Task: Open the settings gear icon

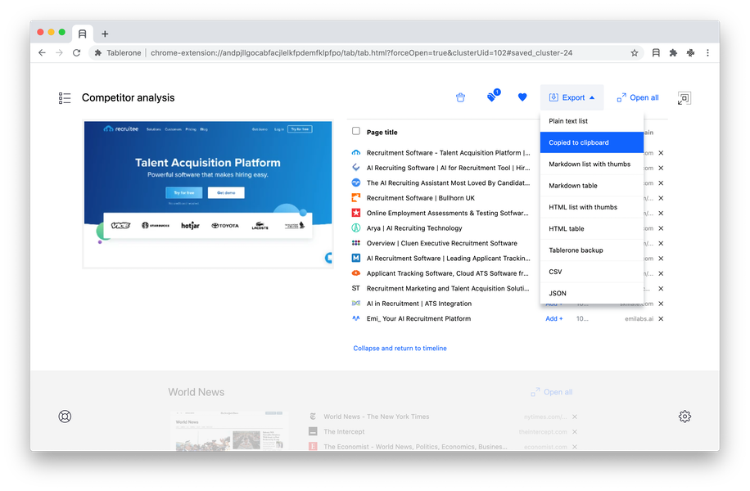Action: [x=684, y=417]
